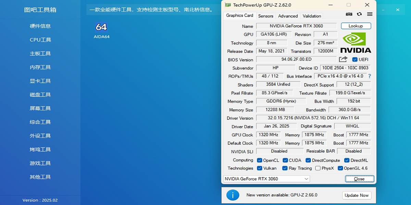Click the Bus Interface question mark
Screen dimensions: 411x205
(370, 76)
